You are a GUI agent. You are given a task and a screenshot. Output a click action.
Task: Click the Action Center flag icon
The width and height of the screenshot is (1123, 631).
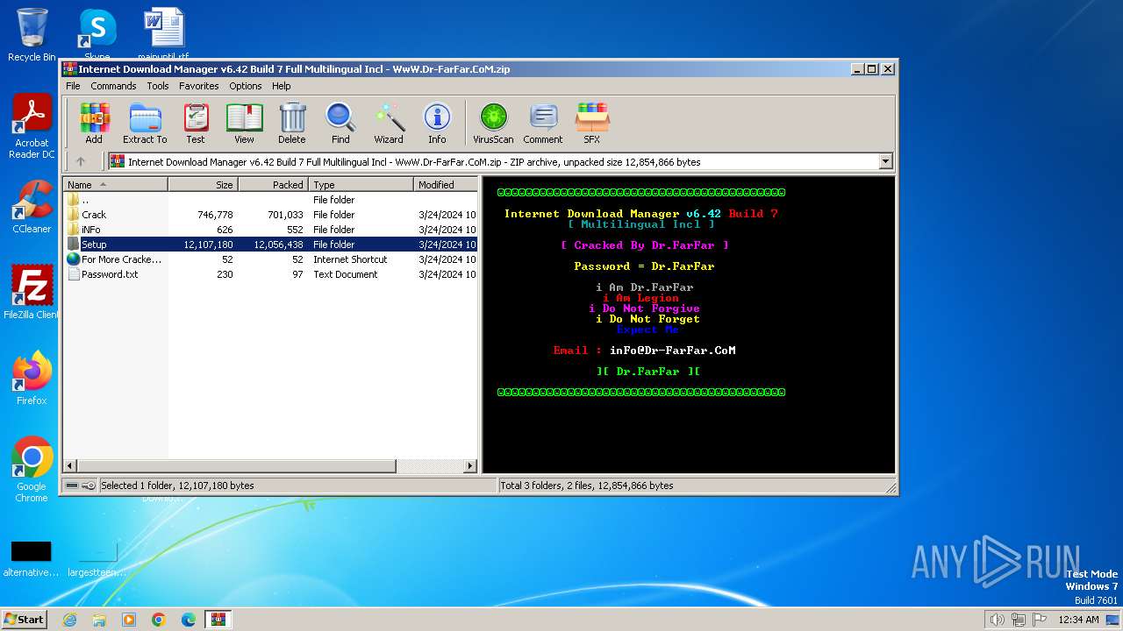coord(1040,620)
